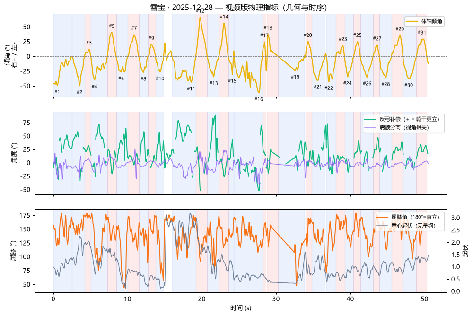The height and width of the screenshot is (316, 473).
Task: Click the #13 turn label
Action: point(214,83)
